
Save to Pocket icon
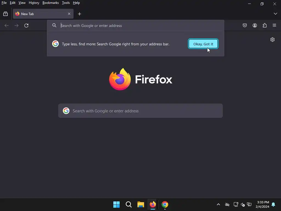pyautogui.click(x=245, y=25)
